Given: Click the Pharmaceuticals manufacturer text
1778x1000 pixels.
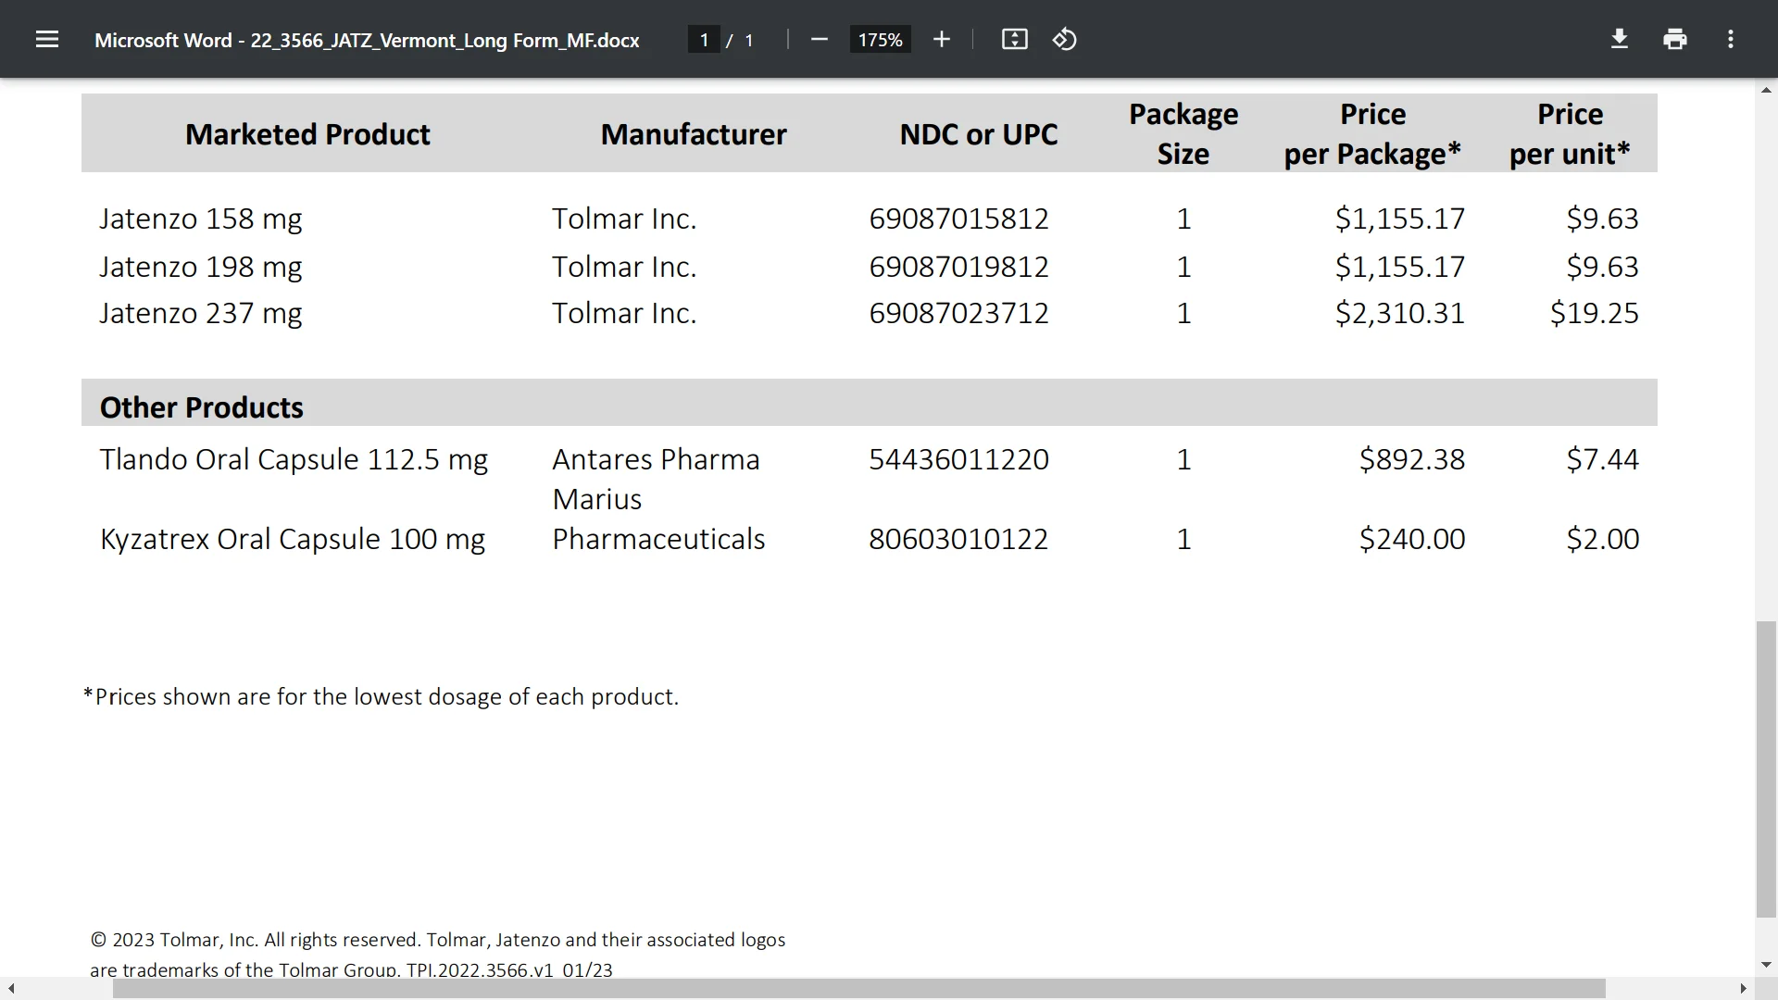Looking at the screenshot, I should 658,539.
